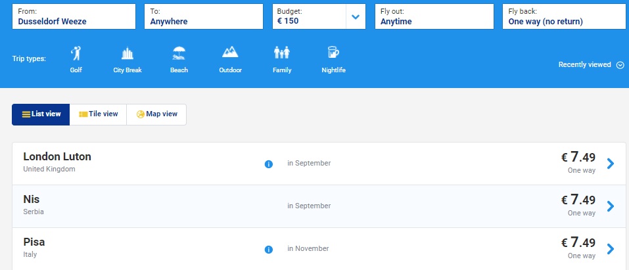Screen dimensions: 629x270
Task: Click info icon for London Luton
Action: [268, 164]
